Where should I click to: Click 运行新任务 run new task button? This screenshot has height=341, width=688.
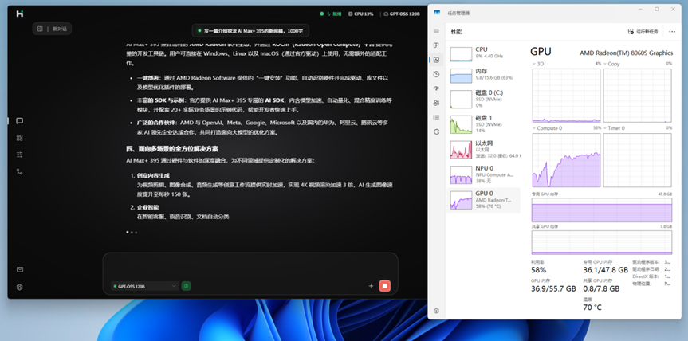point(643,32)
